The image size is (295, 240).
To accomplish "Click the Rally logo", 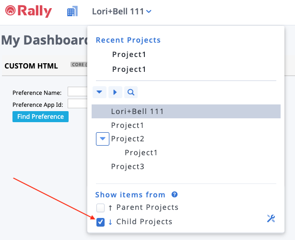I will (x=28, y=11).
